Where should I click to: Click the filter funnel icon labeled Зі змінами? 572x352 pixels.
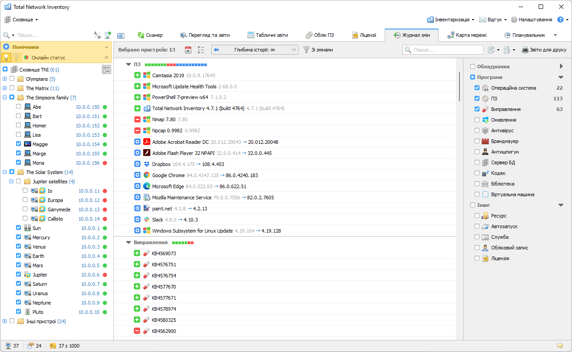point(306,50)
